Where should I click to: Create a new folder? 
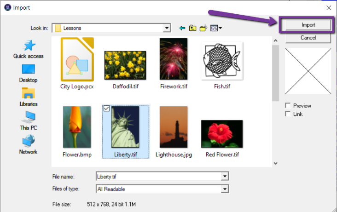point(203,28)
